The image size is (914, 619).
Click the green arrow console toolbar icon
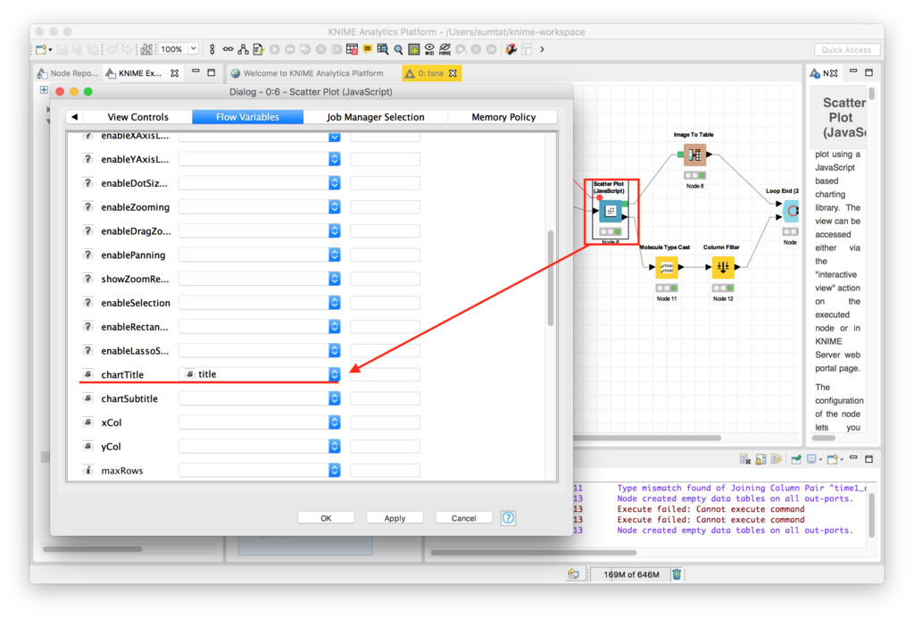coord(795,459)
